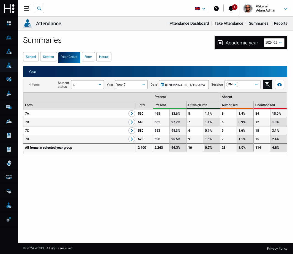The image size is (293, 254).
Task: Open the Take Attendance link
Action: tap(229, 23)
